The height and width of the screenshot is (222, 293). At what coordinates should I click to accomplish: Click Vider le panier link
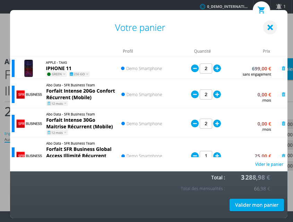(269, 164)
